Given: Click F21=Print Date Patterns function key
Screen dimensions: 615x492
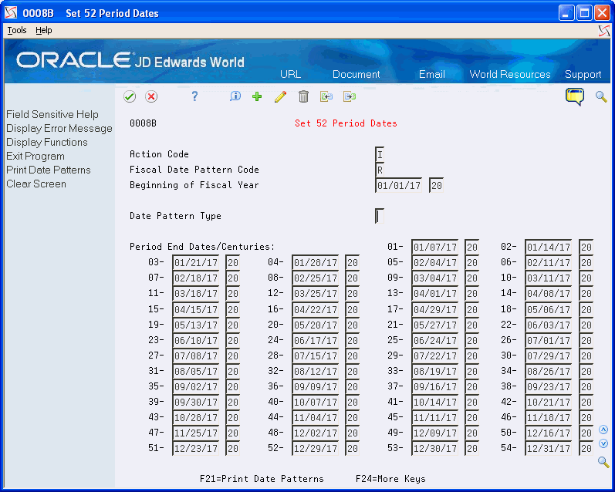Looking at the screenshot, I should tap(262, 479).
